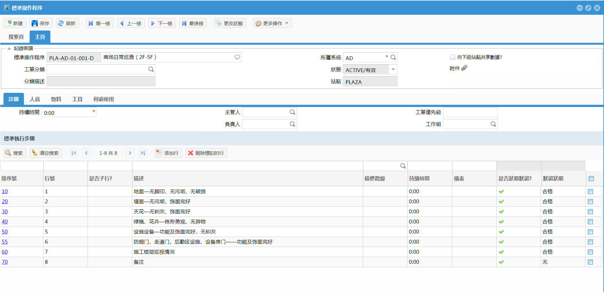Open sequence link 60
Image resolution: width=604 pixels, height=292 pixels.
(x=5, y=252)
